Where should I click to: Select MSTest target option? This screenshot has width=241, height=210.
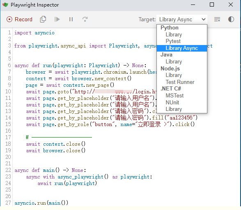pos(174,96)
